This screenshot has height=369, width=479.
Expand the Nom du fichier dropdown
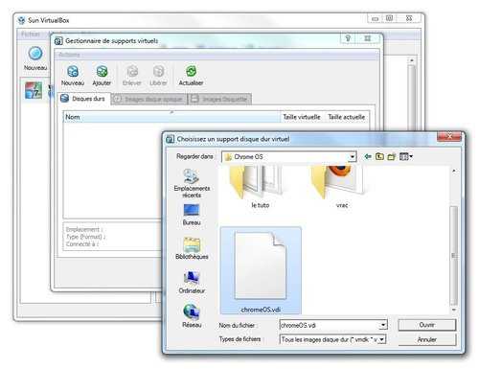pyautogui.click(x=383, y=325)
